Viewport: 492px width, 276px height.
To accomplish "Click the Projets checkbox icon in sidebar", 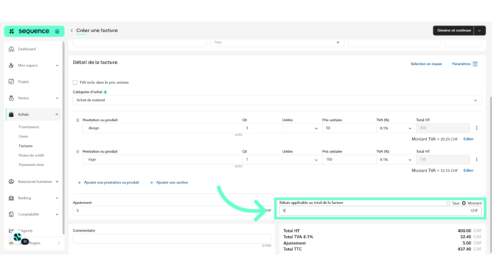I will point(11,82).
